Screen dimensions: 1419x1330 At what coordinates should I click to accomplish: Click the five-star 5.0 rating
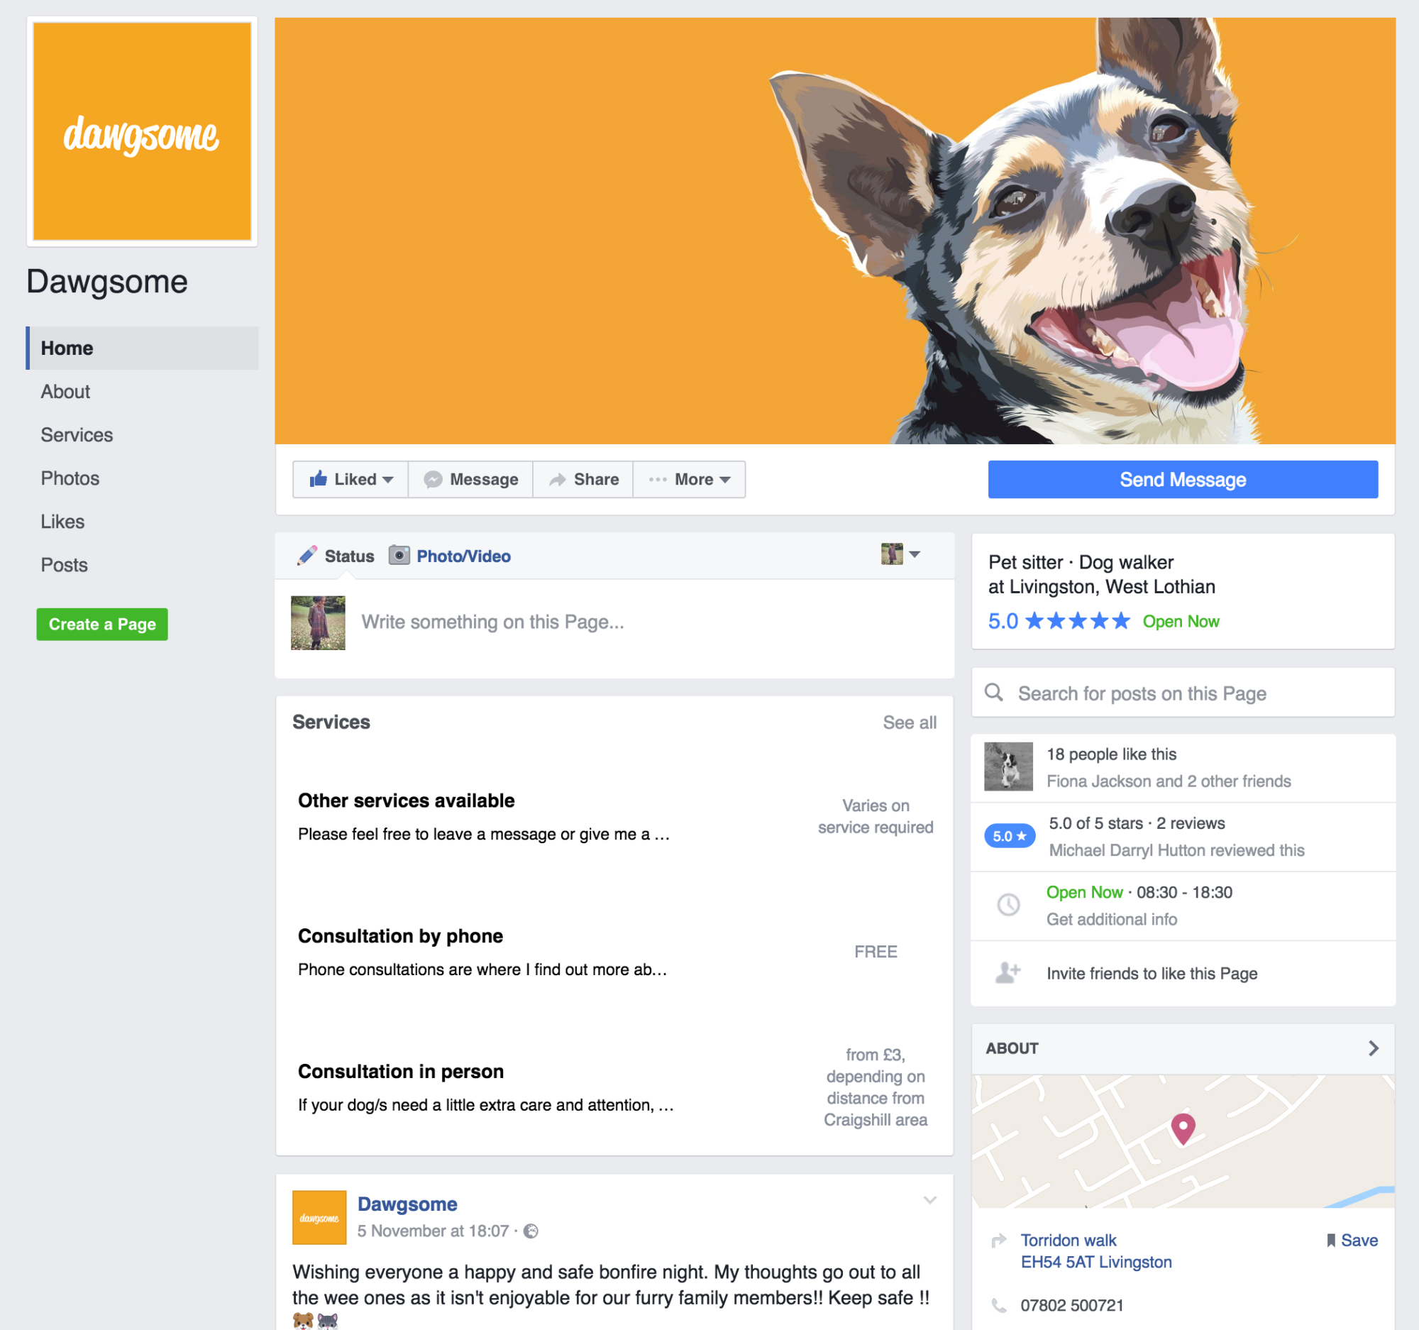pos(1059,621)
